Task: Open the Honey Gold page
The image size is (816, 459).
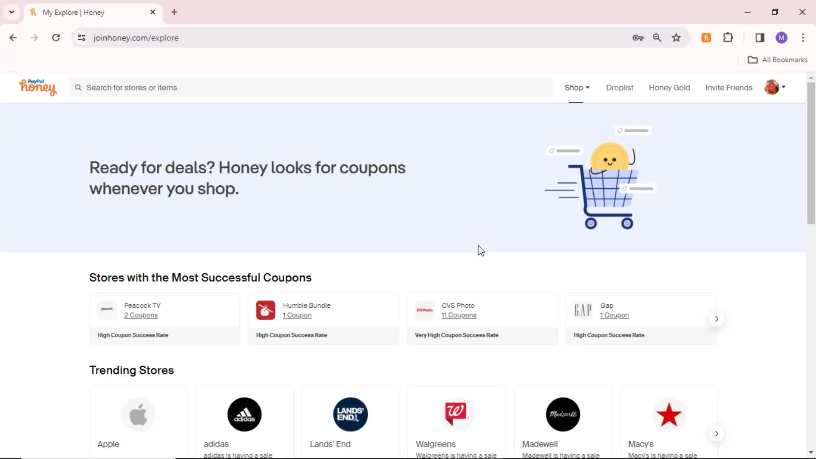Action: tap(669, 88)
